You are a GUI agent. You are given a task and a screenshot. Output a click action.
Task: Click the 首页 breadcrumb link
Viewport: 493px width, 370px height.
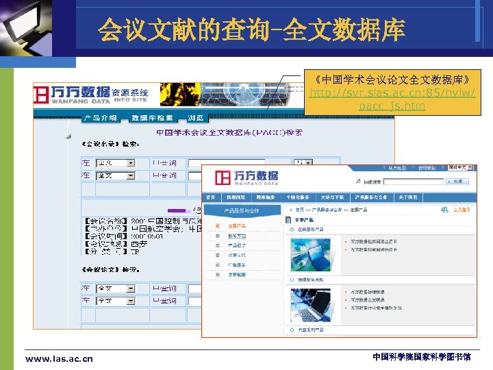click(x=300, y=210)
